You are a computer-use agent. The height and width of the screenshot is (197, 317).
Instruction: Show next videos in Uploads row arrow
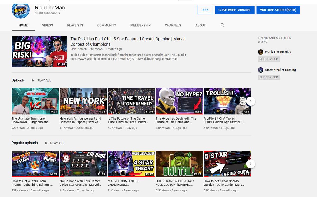point(251,101)
